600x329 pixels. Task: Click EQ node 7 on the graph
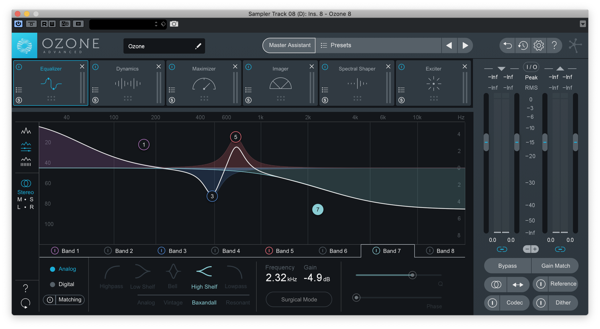click(x=318, y=210)
